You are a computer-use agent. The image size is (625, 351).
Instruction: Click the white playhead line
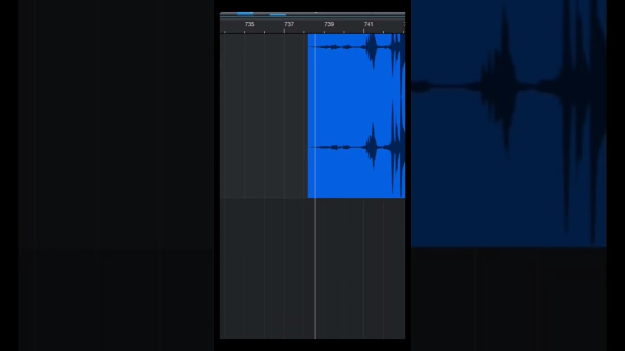point(315,186)
